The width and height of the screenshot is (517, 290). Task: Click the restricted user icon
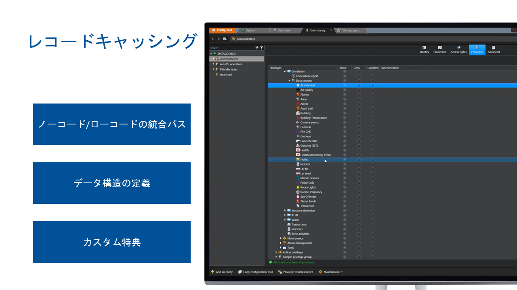[217, 75]
